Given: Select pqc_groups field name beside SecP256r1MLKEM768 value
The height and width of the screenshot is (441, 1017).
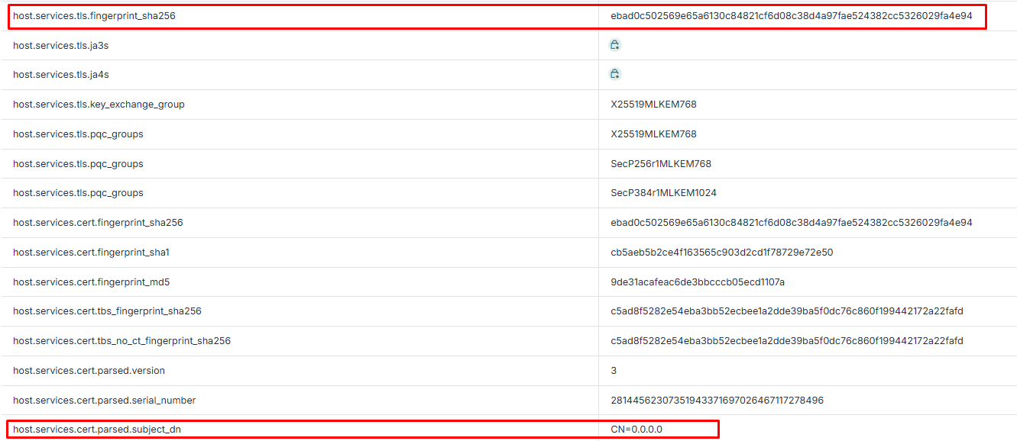Looking at the screenshot, I should coord(78,164).
